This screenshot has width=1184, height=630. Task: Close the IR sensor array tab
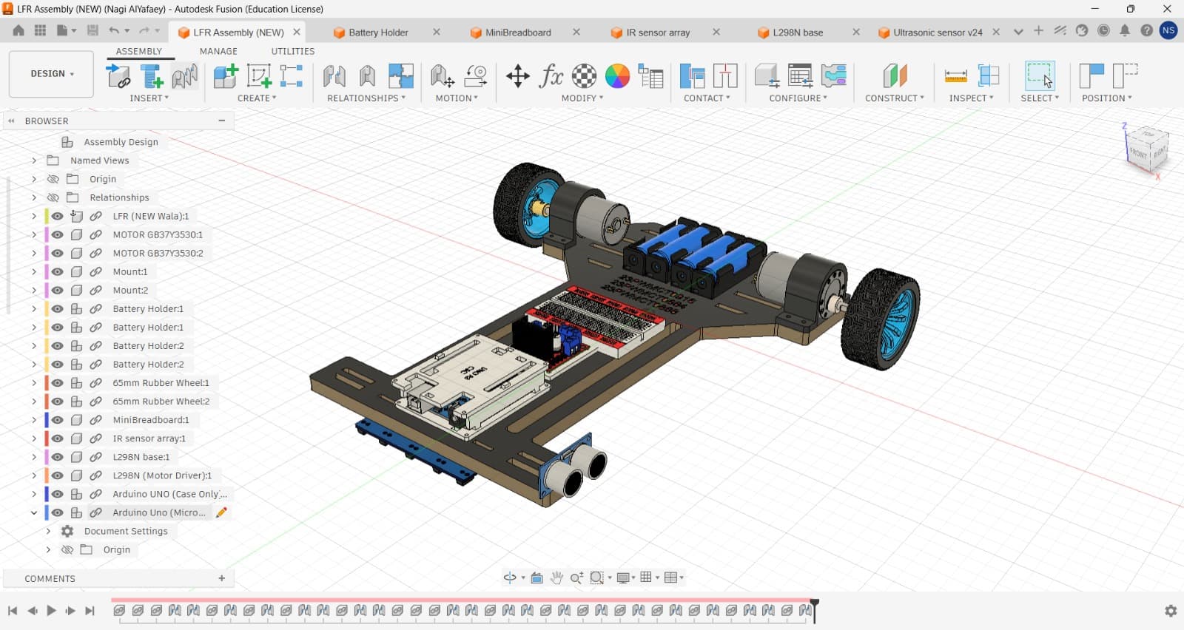click(x=716, y=32)
